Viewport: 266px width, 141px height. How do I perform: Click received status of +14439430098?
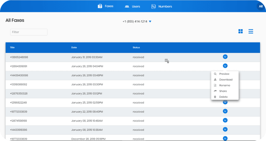point(138,75)
